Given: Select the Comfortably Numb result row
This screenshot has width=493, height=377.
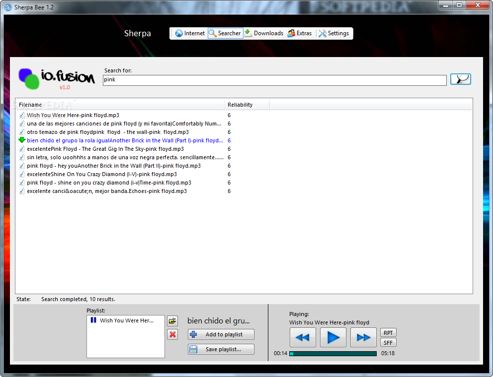Looking at the screenshot, I should (124, 124).
